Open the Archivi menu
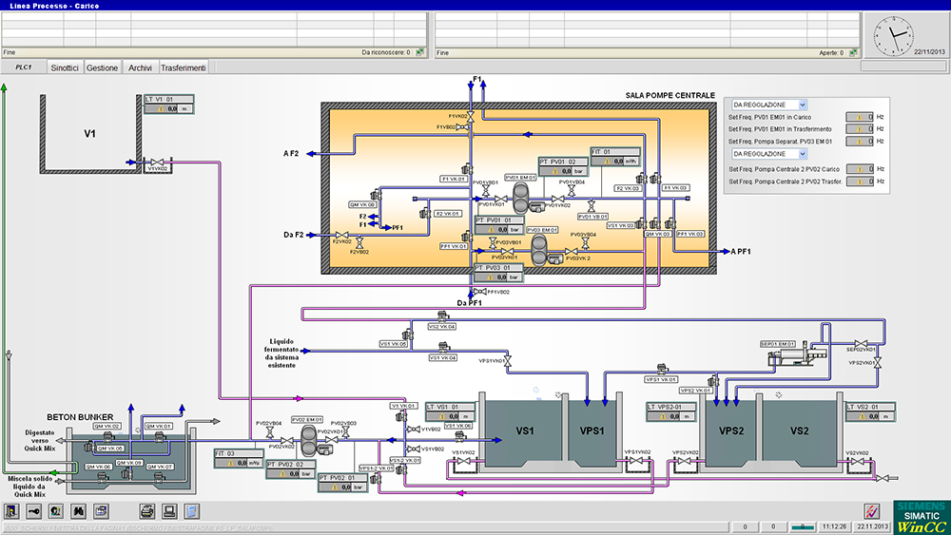This screenshot has width=951, height=535. click(x=140, y=67)
